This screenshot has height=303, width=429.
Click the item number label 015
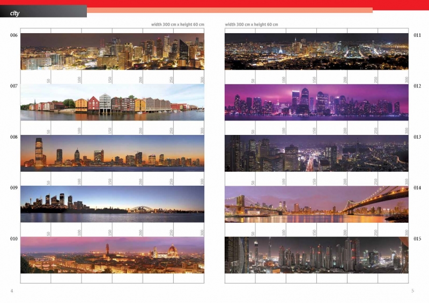[x=417, y=239]
